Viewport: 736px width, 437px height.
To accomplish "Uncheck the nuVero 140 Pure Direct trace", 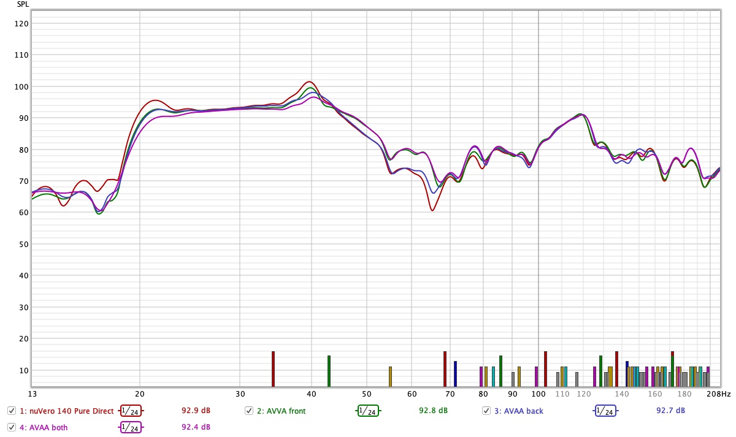I will coord(12,411).
